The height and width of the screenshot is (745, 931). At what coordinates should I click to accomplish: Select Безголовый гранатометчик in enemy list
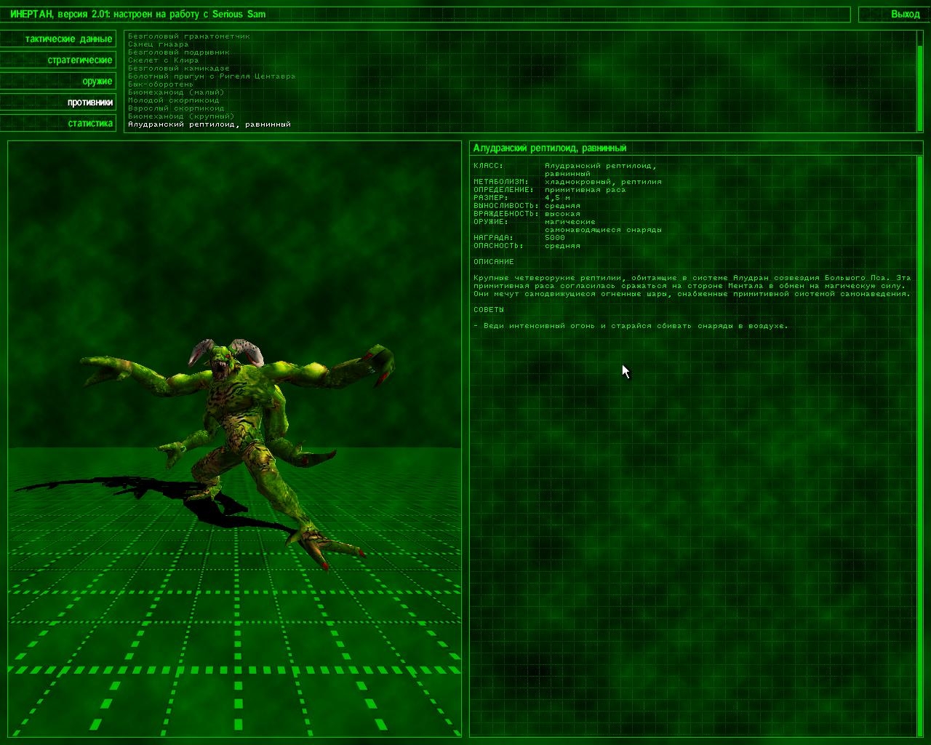point(189,36)
